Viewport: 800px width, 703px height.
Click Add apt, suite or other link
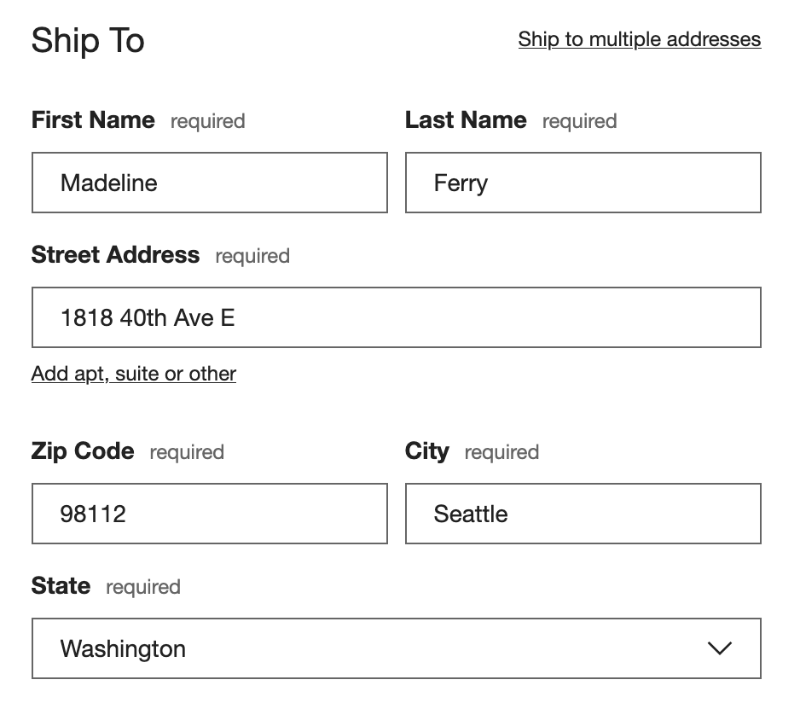tap(134, 374)
